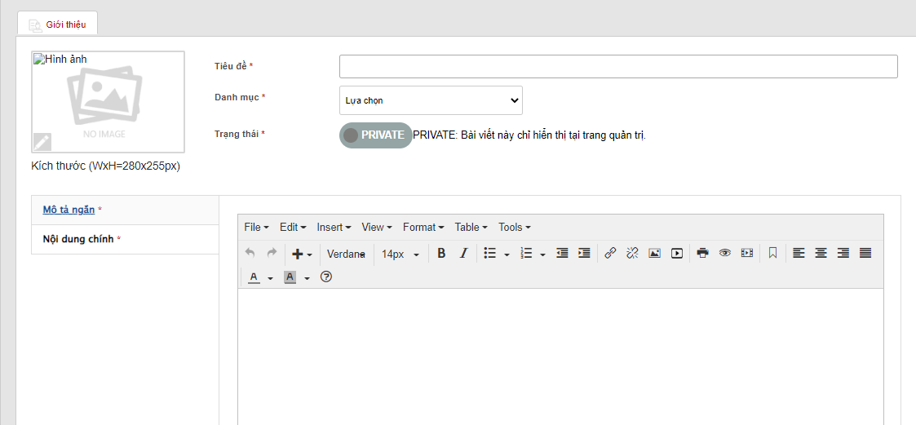Image resolution: width=916 pixels, height=425 pixels.
Task: Align text left
Action: point(799,253)
